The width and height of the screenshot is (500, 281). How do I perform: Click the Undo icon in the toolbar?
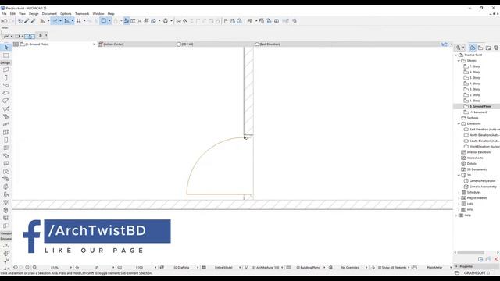pos(5,21)
